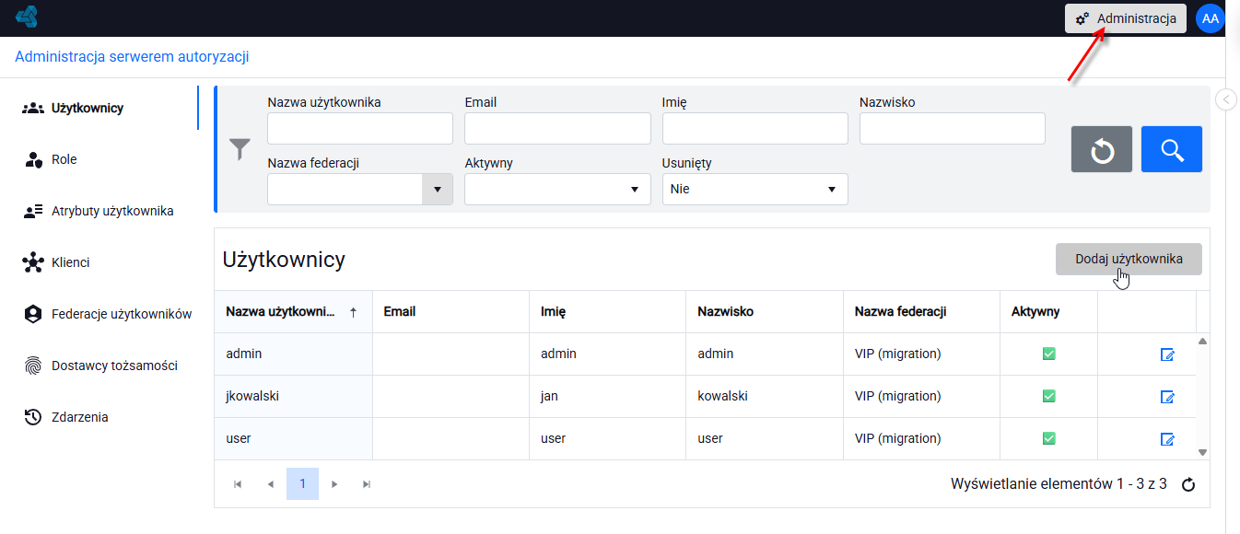Edit the jkowalski user row
Viewport: 1240px width, 534px height.
click(1167, 397)
